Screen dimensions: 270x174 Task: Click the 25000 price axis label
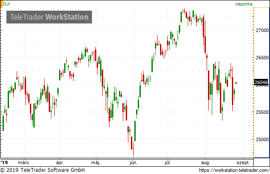(262, 139)
